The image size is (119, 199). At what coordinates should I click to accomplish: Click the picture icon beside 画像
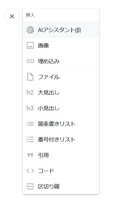coord(30,45)
